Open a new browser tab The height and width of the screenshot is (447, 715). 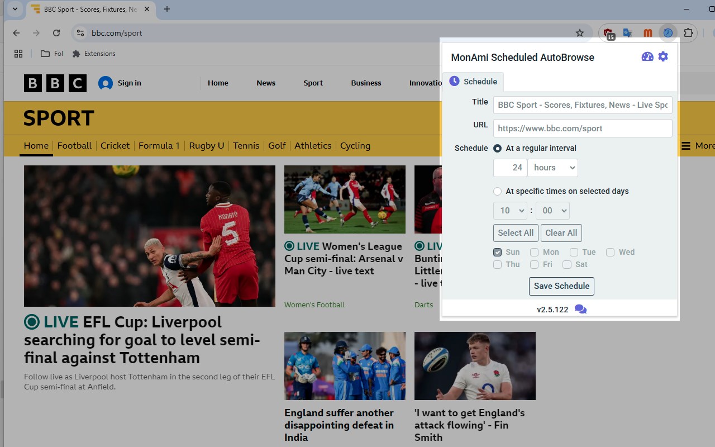click(x=167, y=9)
